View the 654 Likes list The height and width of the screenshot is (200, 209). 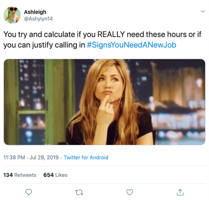[x=55, y=175]
